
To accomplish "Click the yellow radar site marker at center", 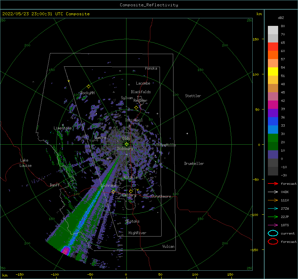I will (x=126, y=144).
